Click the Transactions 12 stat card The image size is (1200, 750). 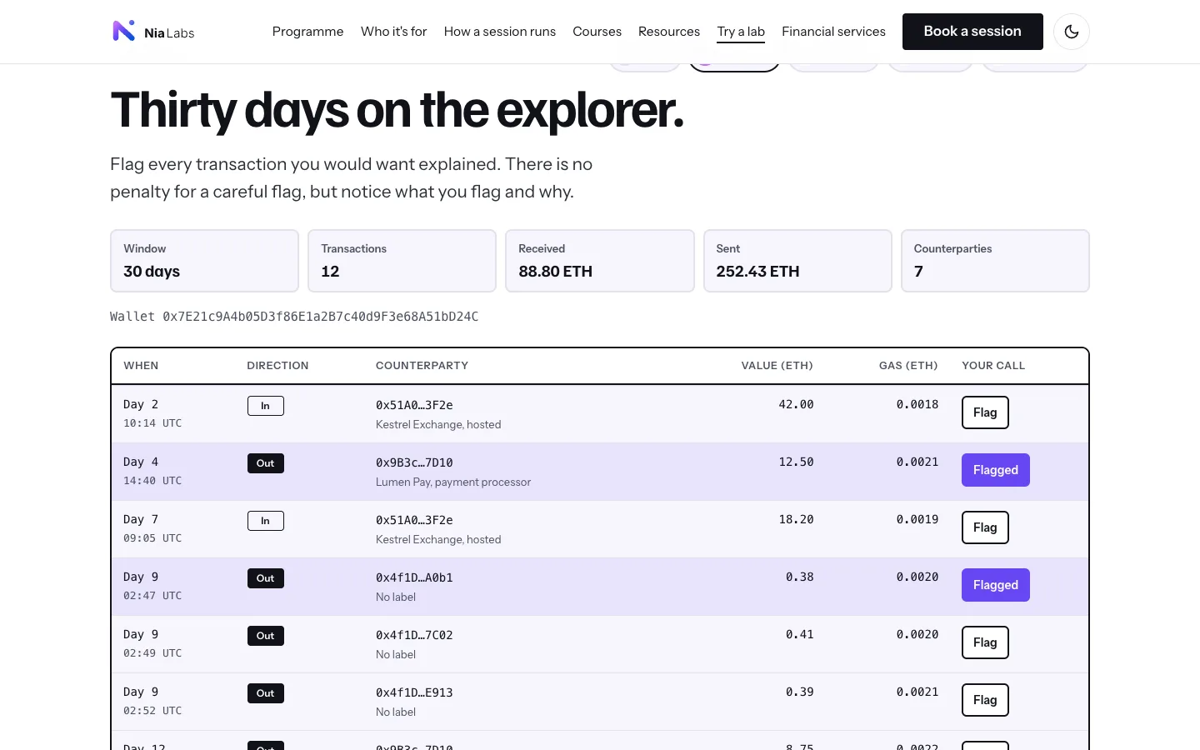[402, 261]
